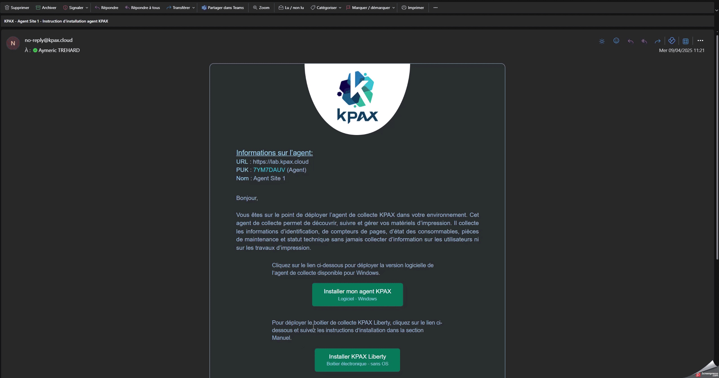Click the reply-all arrows in the message header
Screen dimensions: 719x378
point(644,41)
